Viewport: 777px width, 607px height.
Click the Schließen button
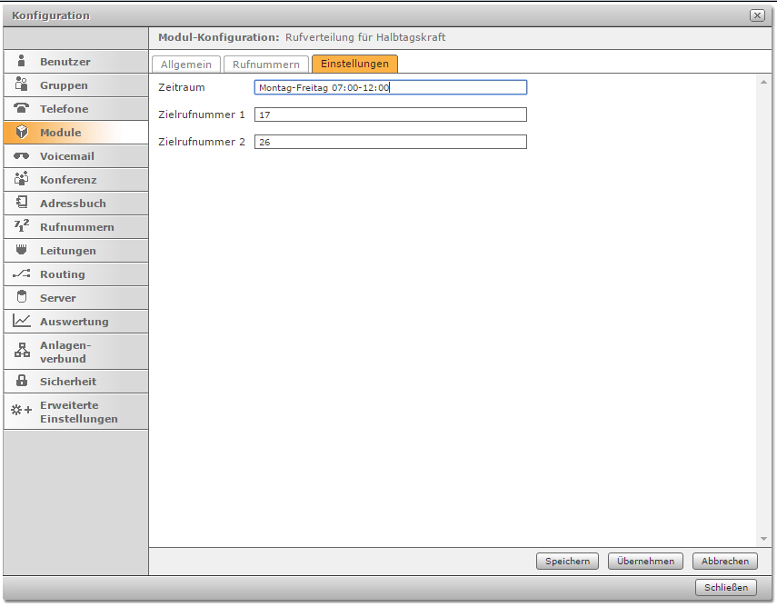725,587
